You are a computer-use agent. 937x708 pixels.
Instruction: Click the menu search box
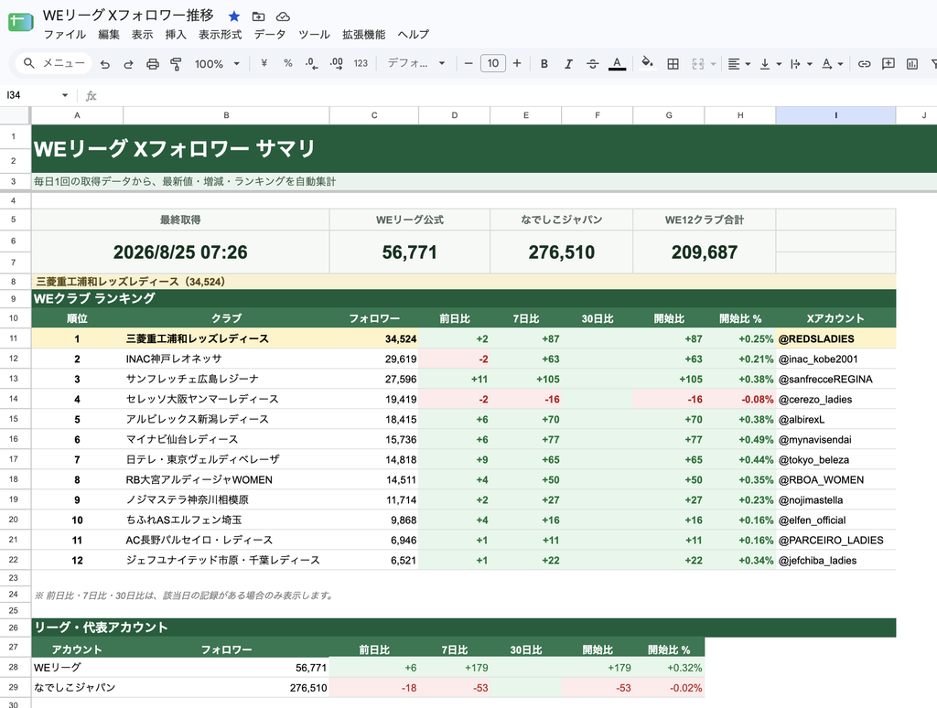coord(54,63)
